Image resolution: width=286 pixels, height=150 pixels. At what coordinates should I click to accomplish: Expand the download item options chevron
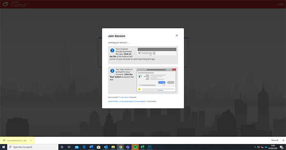[x=31, y=141]
